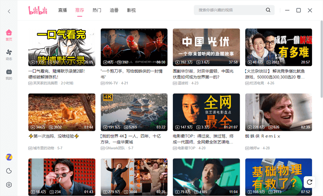Switch to the 直播 tab
The image size is (323, 196).
tap(62, 10)
